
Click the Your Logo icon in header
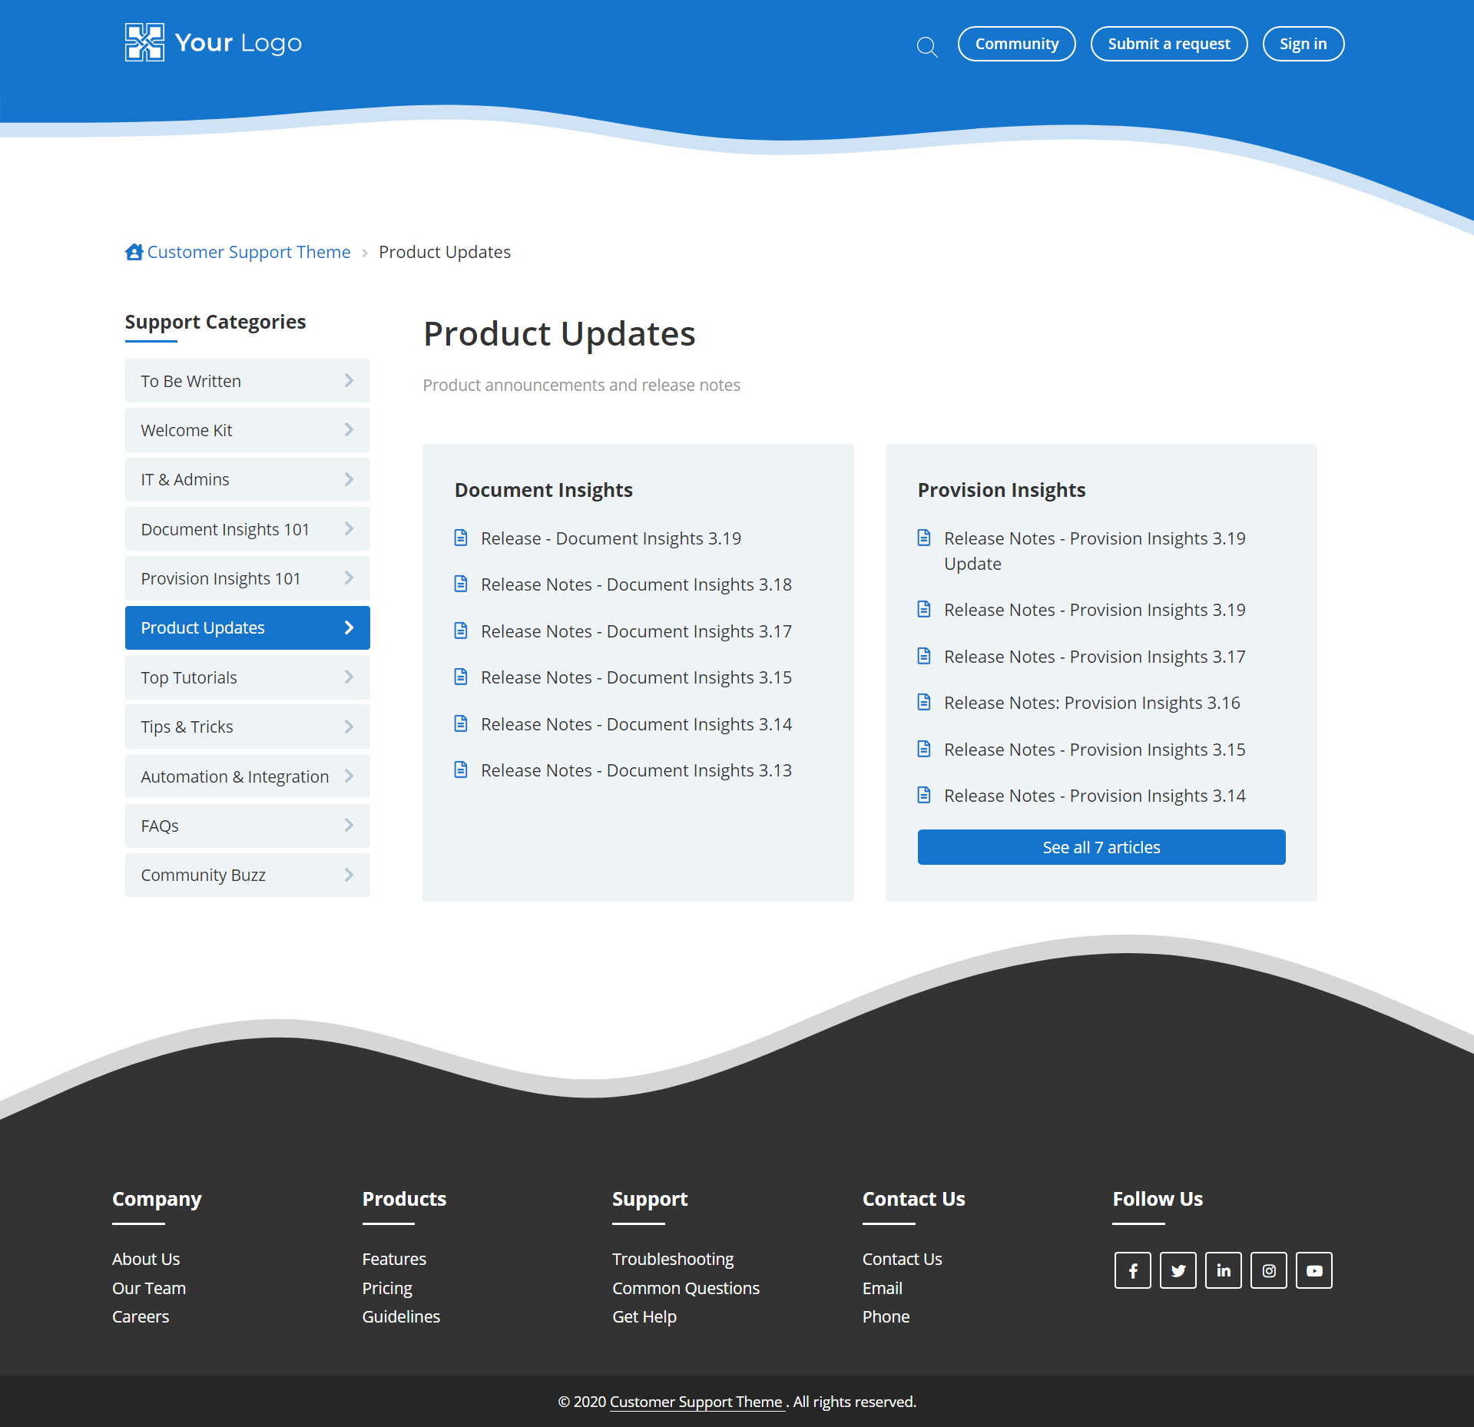click(144, 42)
